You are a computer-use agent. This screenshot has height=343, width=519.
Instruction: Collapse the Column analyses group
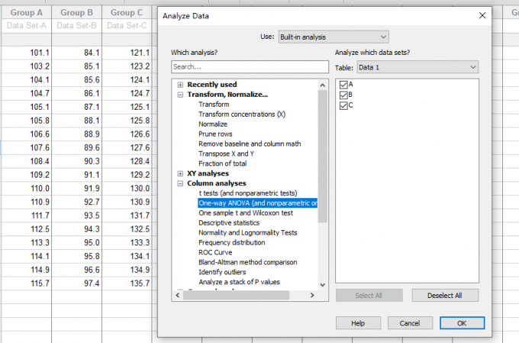pos(180,184)
